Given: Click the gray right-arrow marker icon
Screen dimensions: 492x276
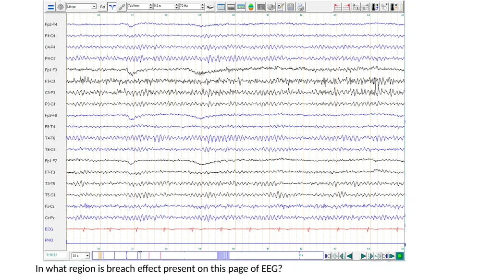Looking at the screenshot, I should pos(365,7).
